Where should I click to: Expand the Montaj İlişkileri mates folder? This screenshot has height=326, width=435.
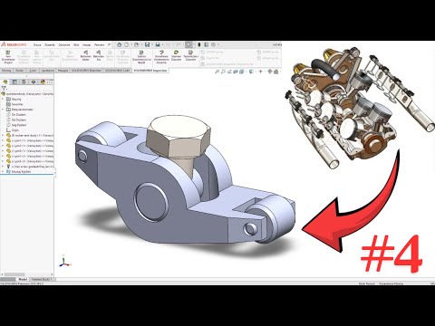click(x=3, y=171)
